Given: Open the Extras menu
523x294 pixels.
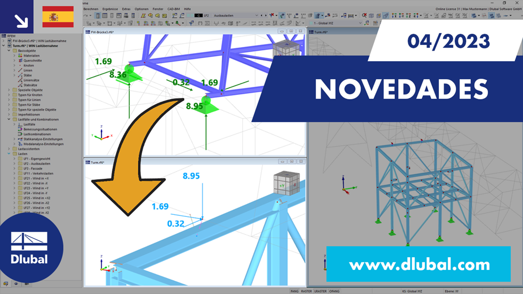Looking at the screenshot, I should click(x=126, y=9).
